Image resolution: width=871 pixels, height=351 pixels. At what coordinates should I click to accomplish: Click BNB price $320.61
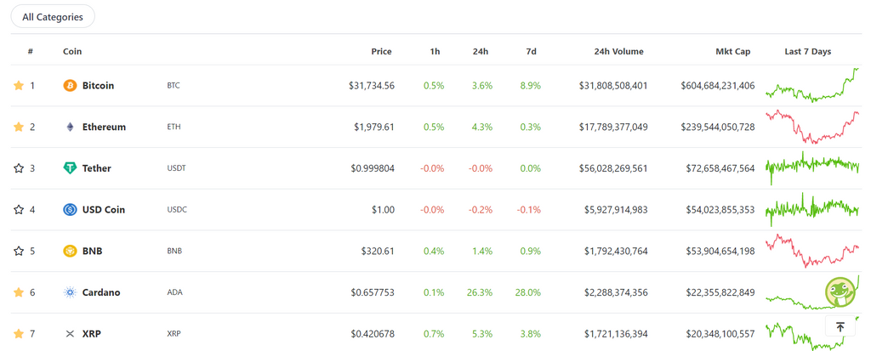pos(378,251)
